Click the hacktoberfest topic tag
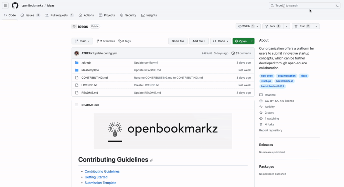The image size is (344, 187). click(284, 81)
